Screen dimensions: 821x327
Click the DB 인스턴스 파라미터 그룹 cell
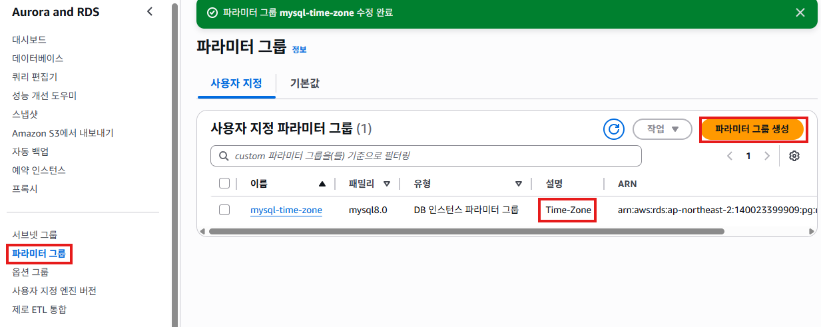[x=466, y=210]
